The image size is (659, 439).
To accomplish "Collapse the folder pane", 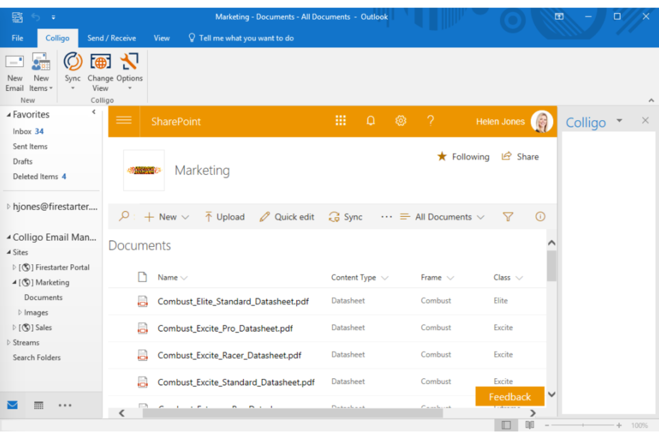I will tap(94, 112).
